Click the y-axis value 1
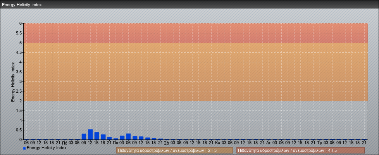The image size is (379, 155). [x=21, y=120]
